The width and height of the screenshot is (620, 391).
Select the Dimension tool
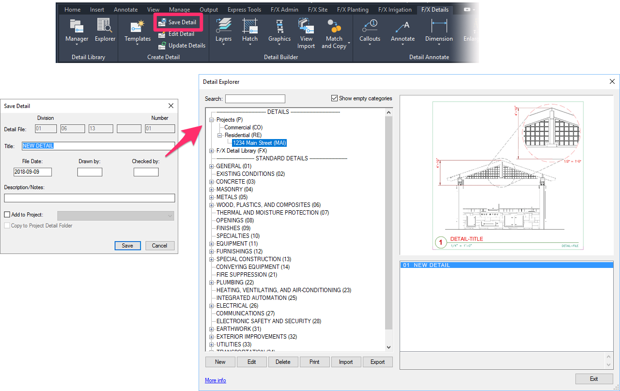(439, 31)
